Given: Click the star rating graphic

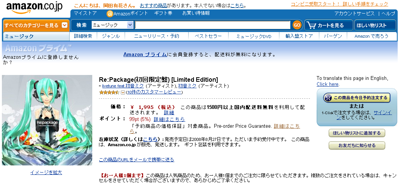Looking at the screenshot, I should pos(110,92).
